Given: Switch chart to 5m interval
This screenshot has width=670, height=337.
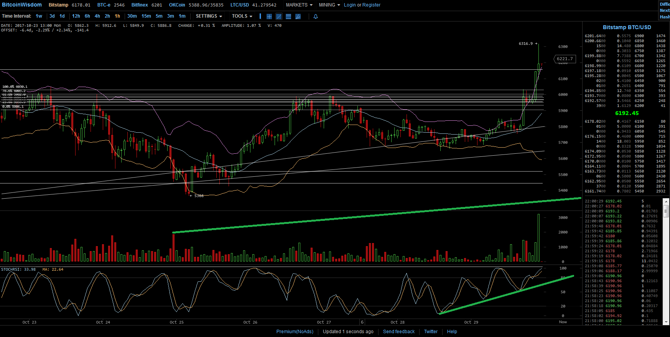Looking at the screenshot, I should pos(159,16).
